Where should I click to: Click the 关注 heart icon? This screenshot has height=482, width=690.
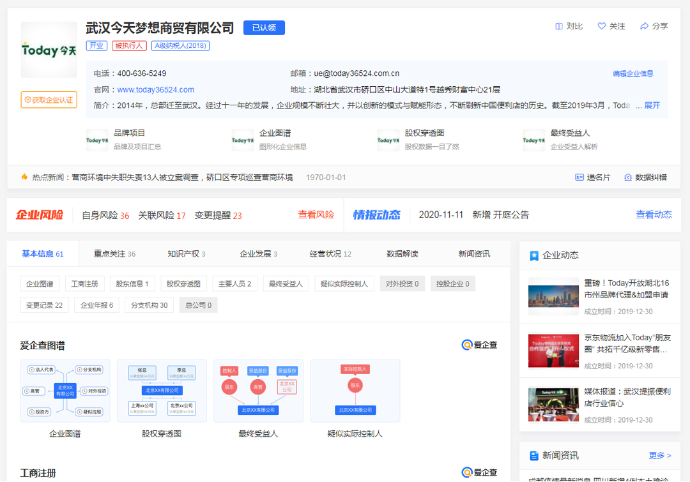(x=602, y=26)
